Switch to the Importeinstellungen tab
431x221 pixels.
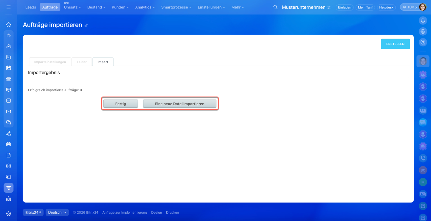[x=50, y=62]
